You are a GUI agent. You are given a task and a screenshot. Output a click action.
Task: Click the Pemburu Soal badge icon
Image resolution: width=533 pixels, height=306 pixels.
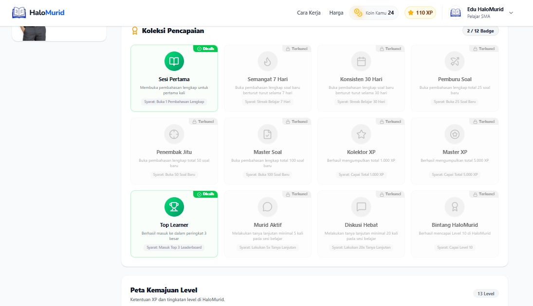[x=455, y=61]
